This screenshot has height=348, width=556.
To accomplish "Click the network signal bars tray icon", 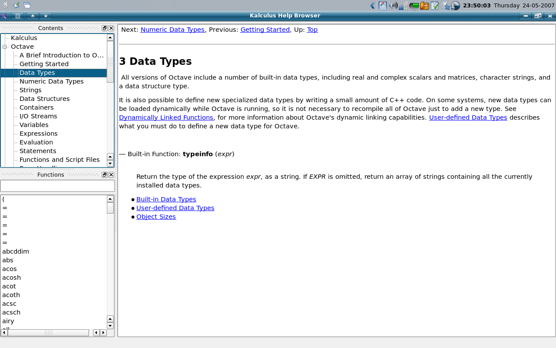I will point(404,6).
